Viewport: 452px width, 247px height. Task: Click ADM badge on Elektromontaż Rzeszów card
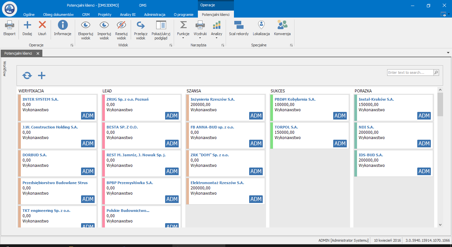(x=256, y=199)
